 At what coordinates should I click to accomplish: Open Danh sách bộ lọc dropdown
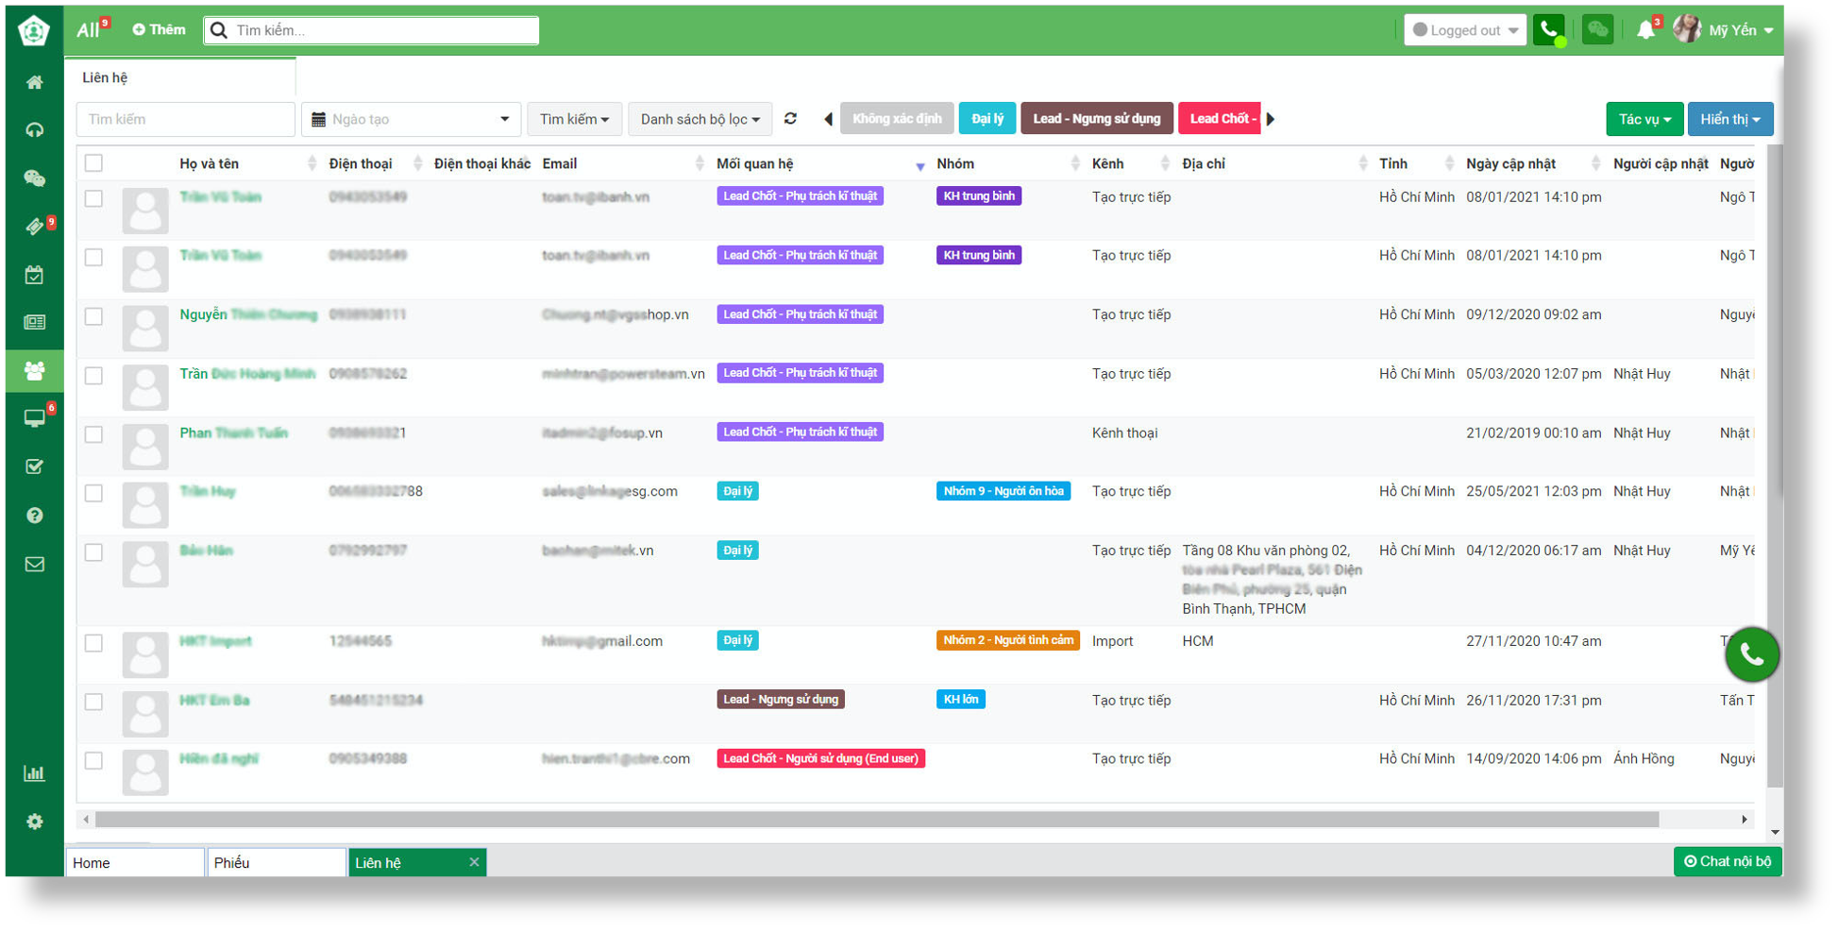[700, 119]
